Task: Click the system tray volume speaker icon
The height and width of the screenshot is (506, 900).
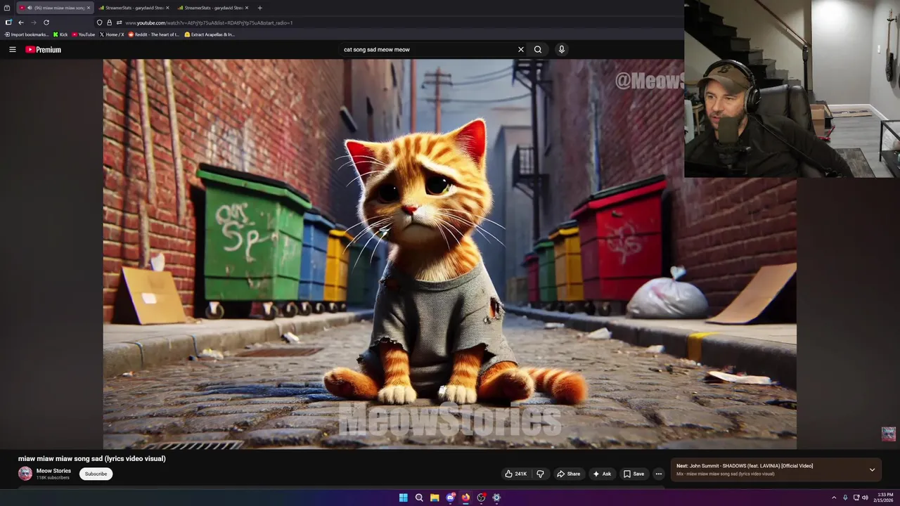Action: pos(866,498)
